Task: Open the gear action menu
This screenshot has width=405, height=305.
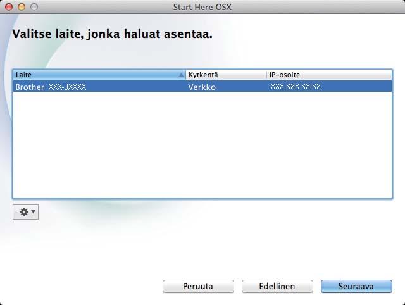Action: point(25,212)
